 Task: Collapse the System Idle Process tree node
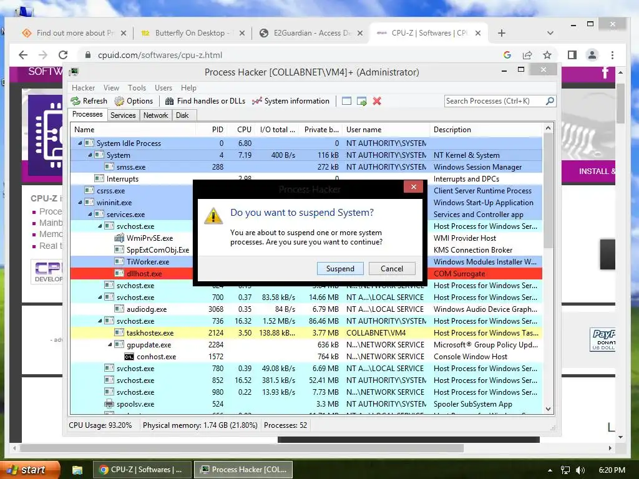80,143
